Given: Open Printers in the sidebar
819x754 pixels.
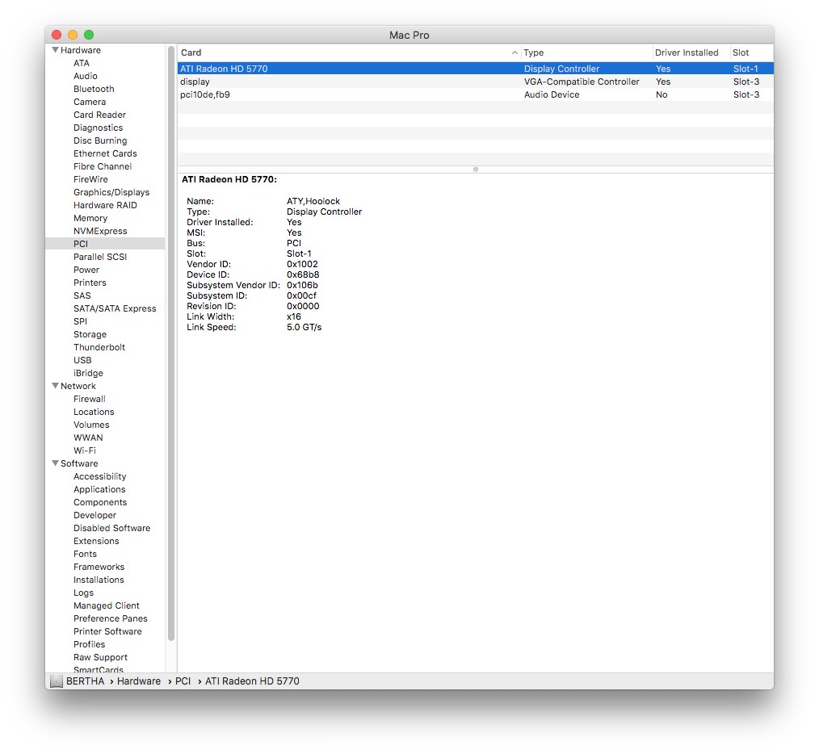Looking at the screenshot, I should (x=90, y=283).
